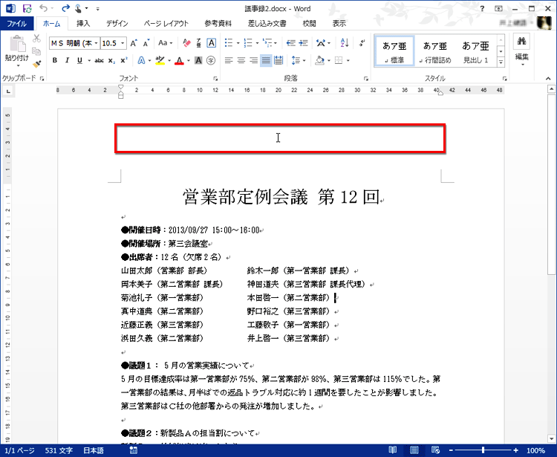
Task: Apply the 行間詰め style
Action: coord(434,51)
